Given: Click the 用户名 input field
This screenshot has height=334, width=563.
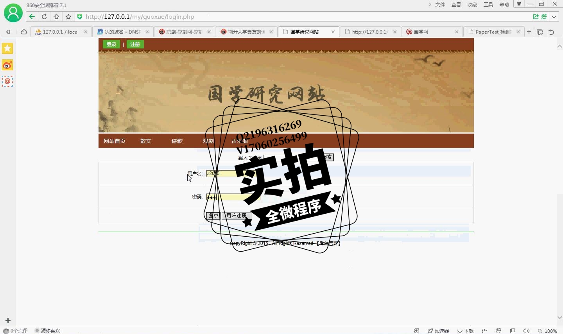Looking at the screenshot, I should click(233, 173).
